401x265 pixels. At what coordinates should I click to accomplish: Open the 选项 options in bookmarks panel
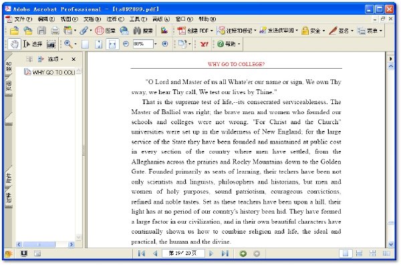[x=55, y=59]
